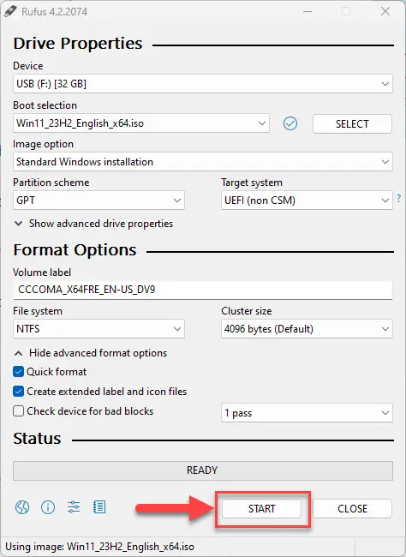Uncheck Create extended label and icon files

(x=18, y=392)
